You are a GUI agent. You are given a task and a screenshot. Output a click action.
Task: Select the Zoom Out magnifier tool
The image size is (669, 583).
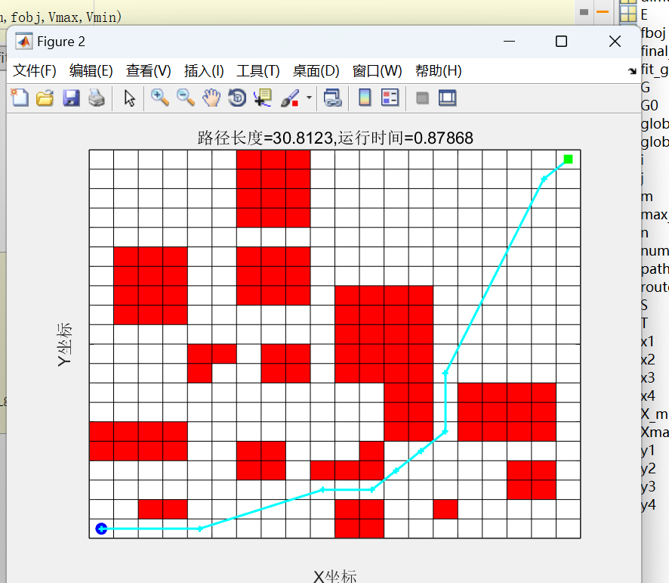[185, 98]
